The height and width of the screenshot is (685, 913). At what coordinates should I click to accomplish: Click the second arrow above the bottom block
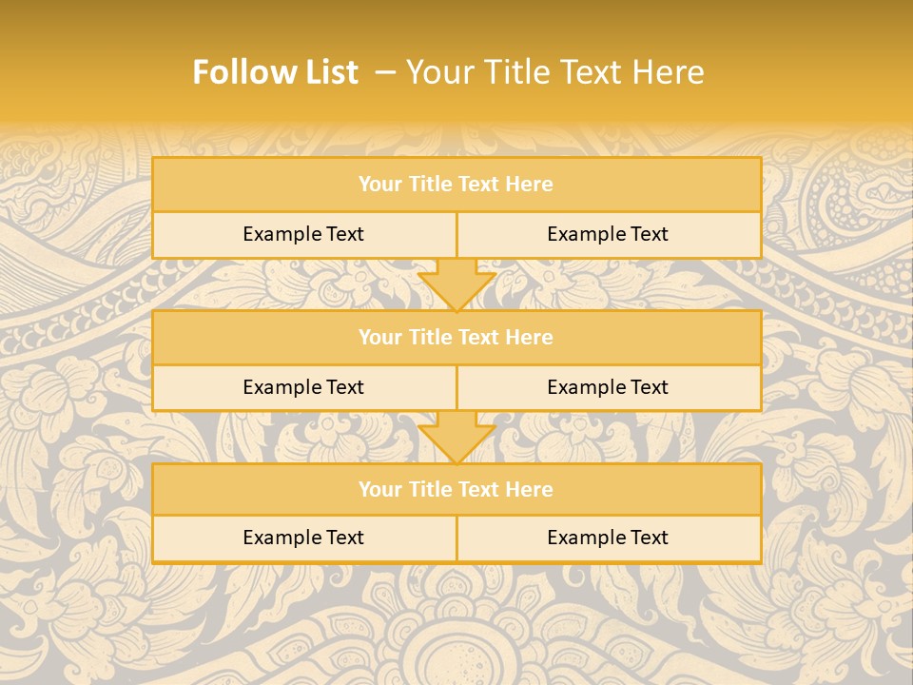click(x=457, y=438)
